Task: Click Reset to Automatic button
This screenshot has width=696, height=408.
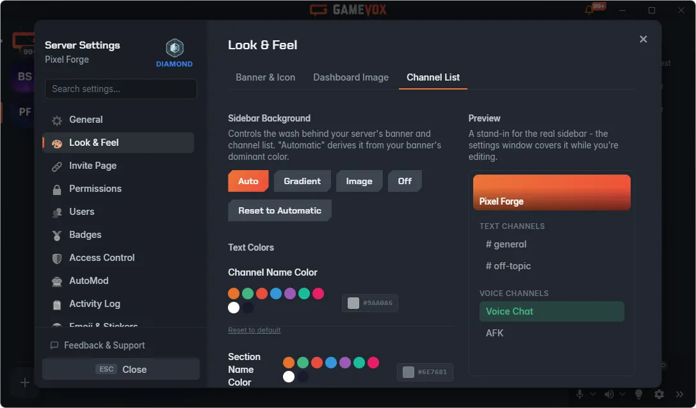Action: pos(280,210)
